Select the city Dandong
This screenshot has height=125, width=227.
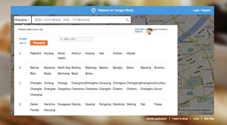(x=118, y=104)
